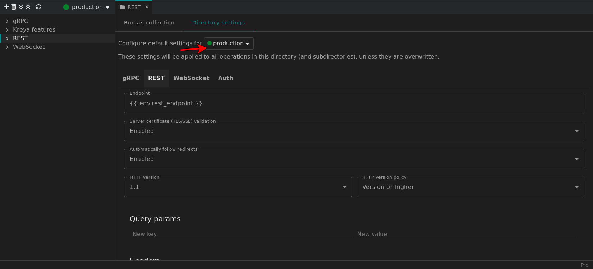
Task: Expand the Kreya features directory chevron
Action: (7, 30)
